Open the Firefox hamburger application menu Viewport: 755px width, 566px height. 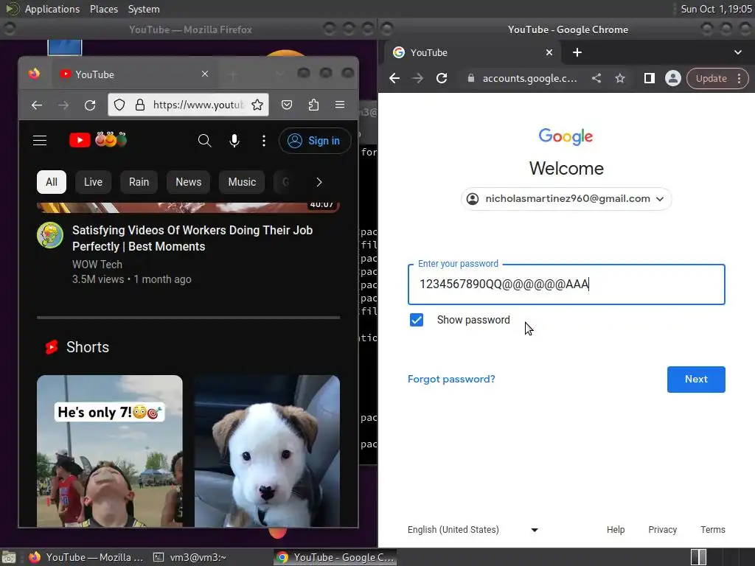(340, 105)
